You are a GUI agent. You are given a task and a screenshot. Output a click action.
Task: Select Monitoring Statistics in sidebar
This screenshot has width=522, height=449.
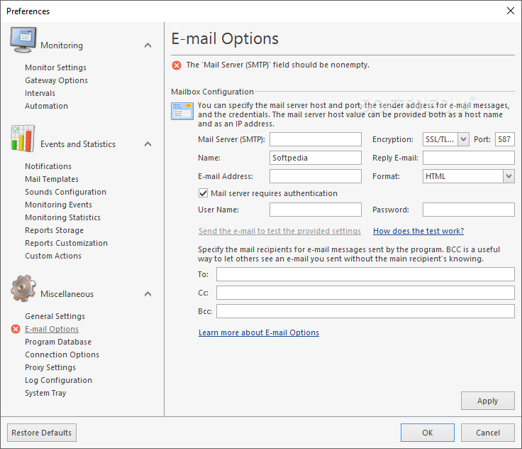(62, 217)
